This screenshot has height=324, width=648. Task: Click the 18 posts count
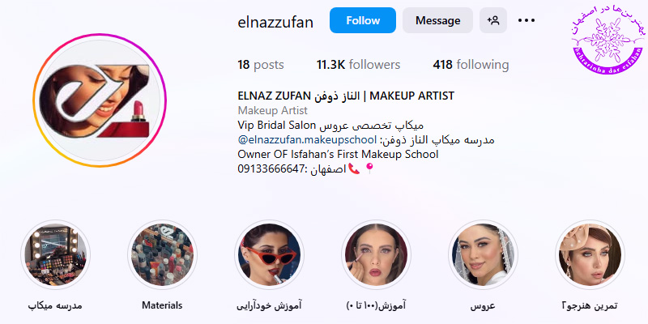pos(261,65)
